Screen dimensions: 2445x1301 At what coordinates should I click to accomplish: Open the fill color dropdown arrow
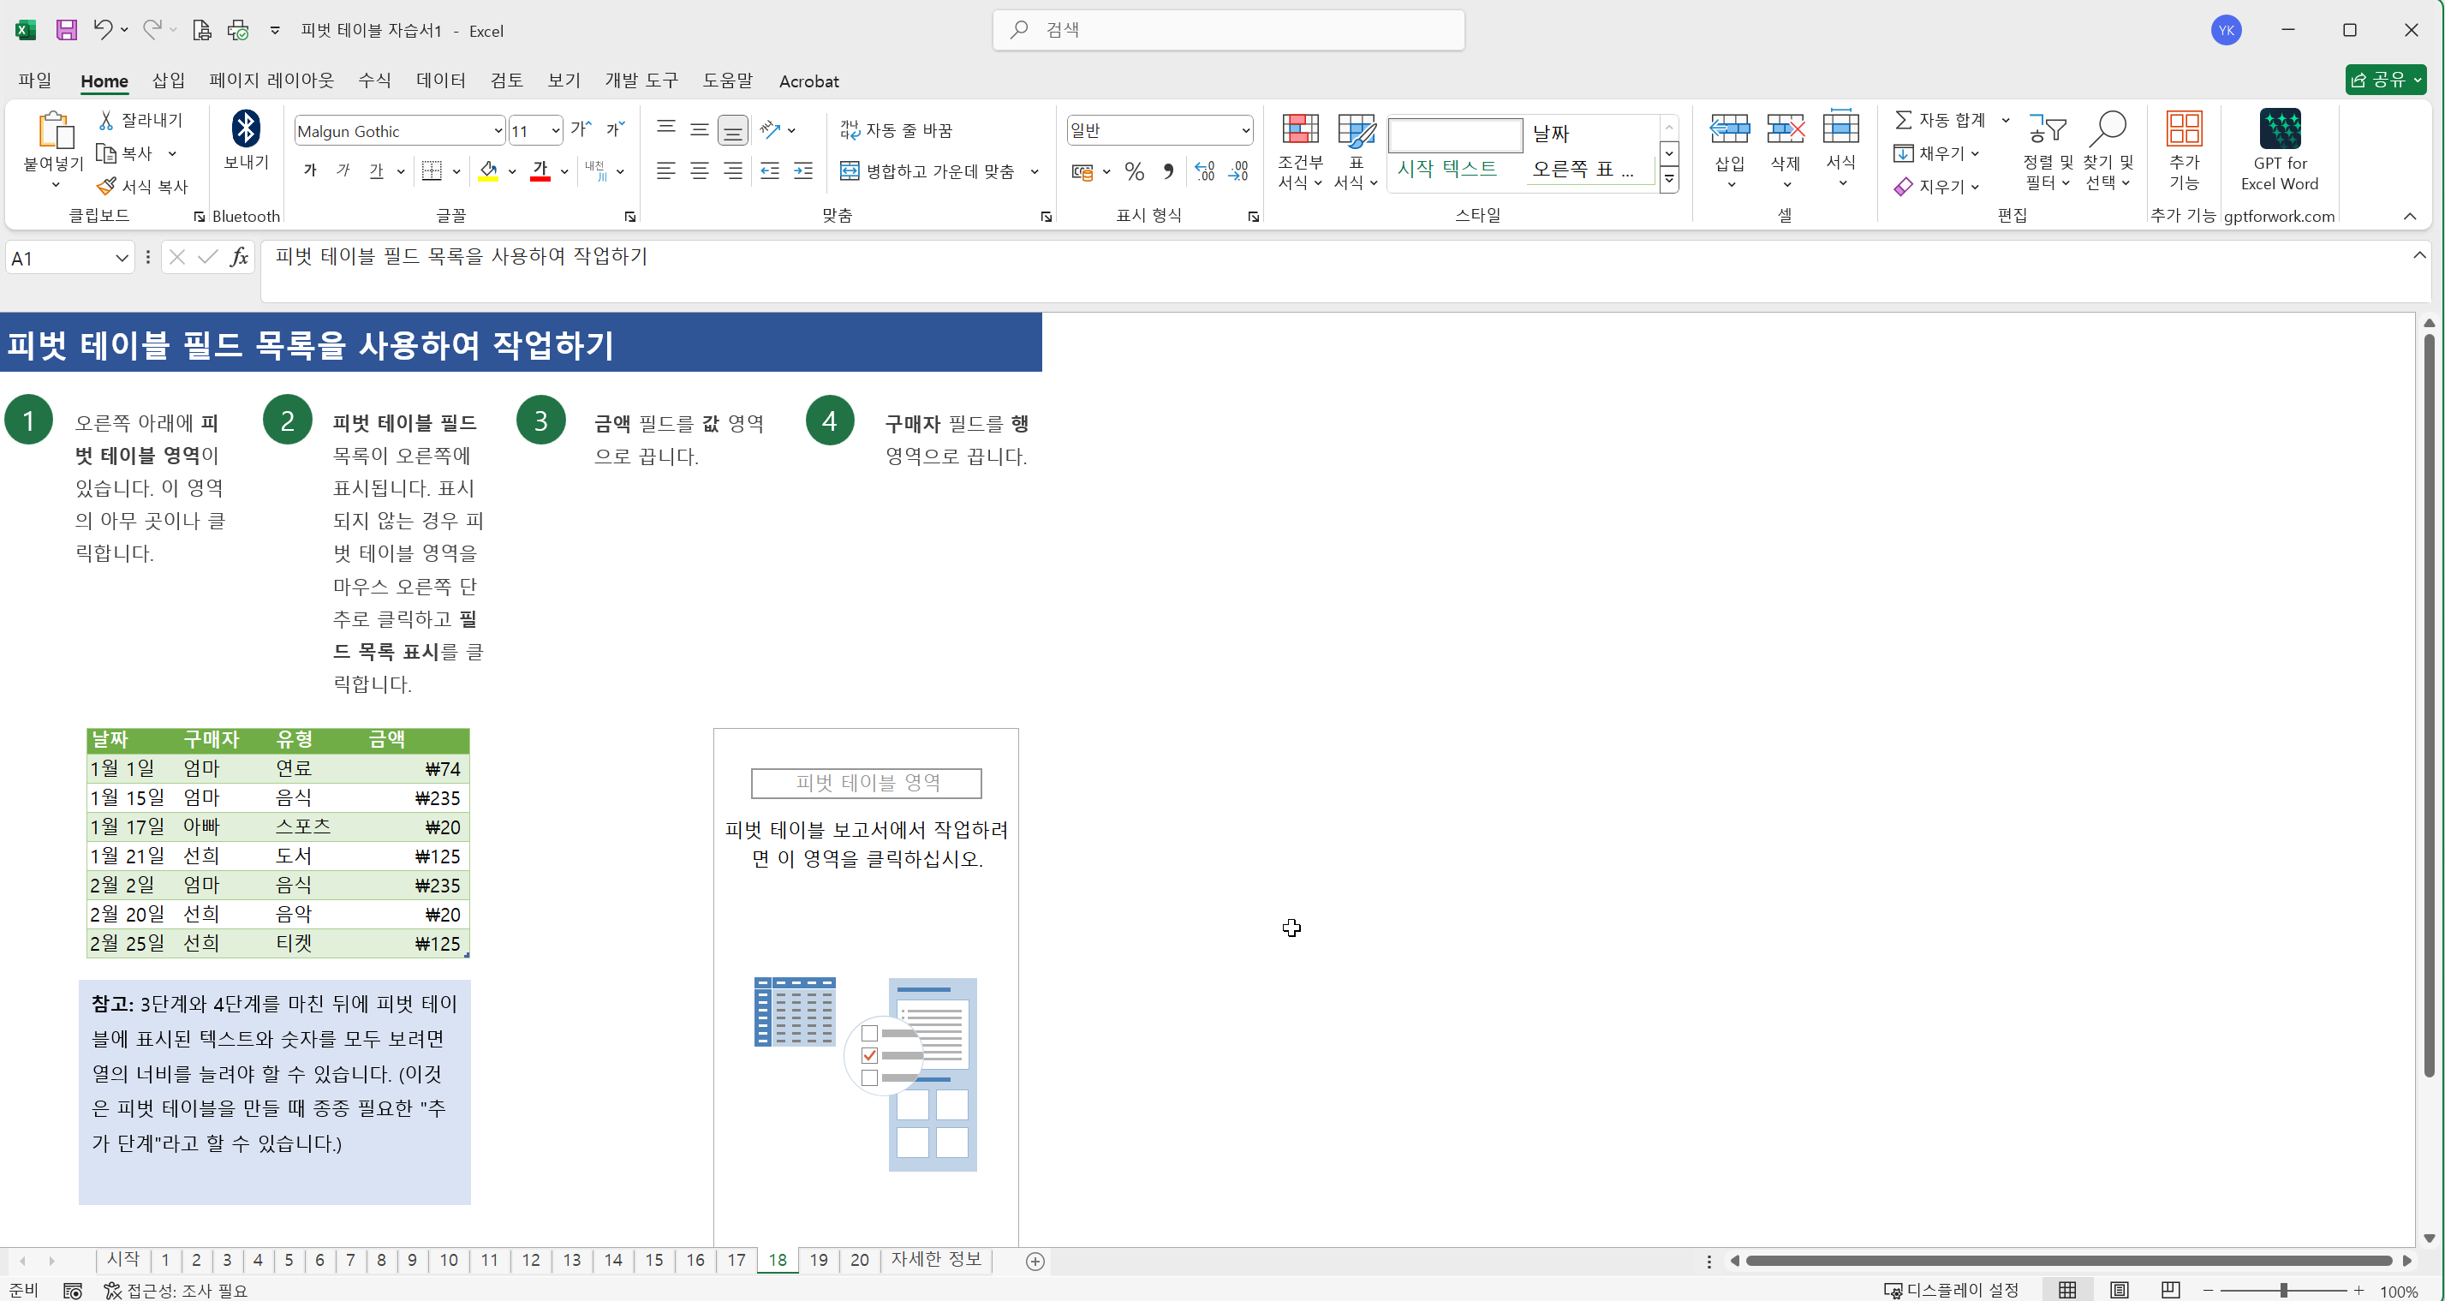click(x=512, y=172)
